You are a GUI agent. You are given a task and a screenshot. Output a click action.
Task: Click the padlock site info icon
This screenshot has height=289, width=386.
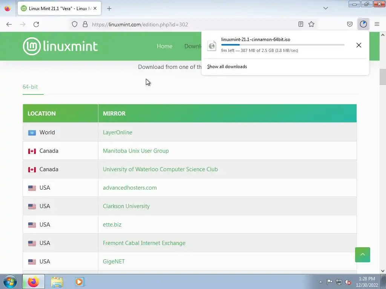pyautogui.click(x=85, y=24)
